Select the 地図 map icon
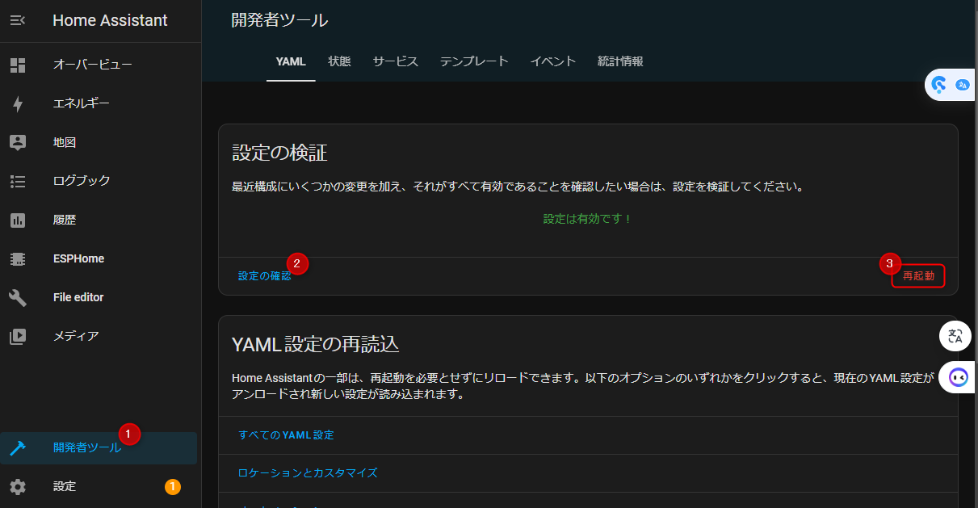Image resolution: width=978 pixels, height=508 pixels. pyautogui.click(x=18, y=142)
